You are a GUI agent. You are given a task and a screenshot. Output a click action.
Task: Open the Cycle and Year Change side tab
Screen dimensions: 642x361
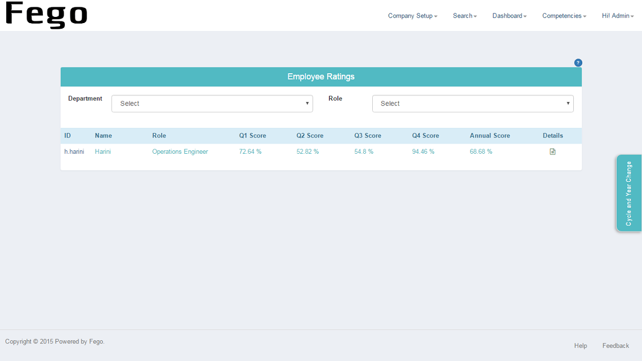[628, 193]
